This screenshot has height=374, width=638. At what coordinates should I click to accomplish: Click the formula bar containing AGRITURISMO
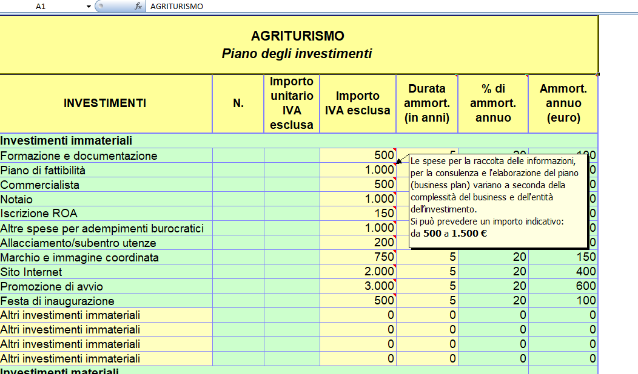pyautogui.click(x=391, y=6)
